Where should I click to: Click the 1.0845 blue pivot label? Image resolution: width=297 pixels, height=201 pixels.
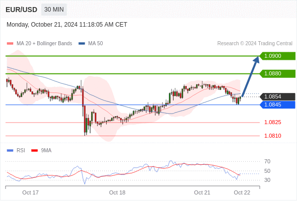point(277,105)
